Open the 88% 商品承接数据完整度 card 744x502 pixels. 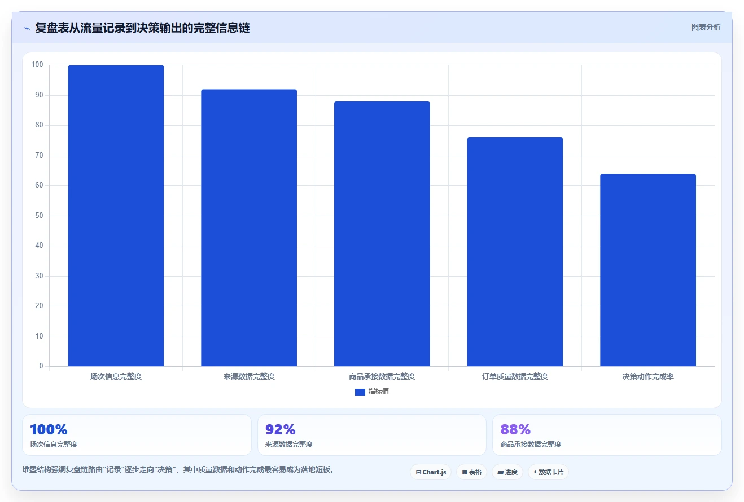(607, 435)
